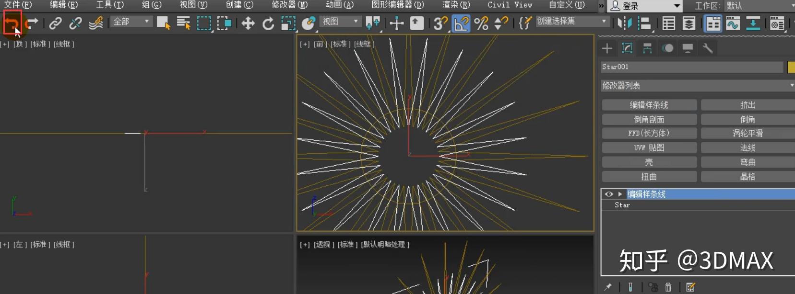Open the 创建选择集 dropdown
This screenshot has width=795, height=294.
point(572,21)
